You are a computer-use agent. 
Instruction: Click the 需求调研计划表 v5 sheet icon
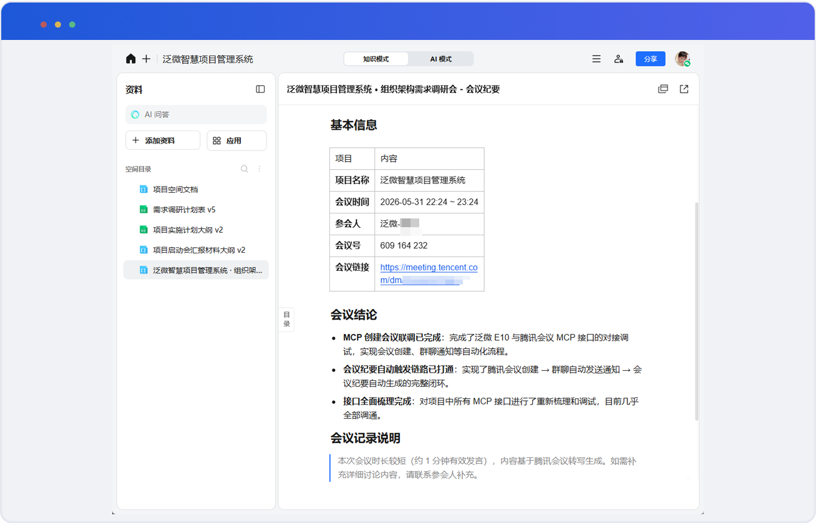pyautogui.click(x=143, y=210)
